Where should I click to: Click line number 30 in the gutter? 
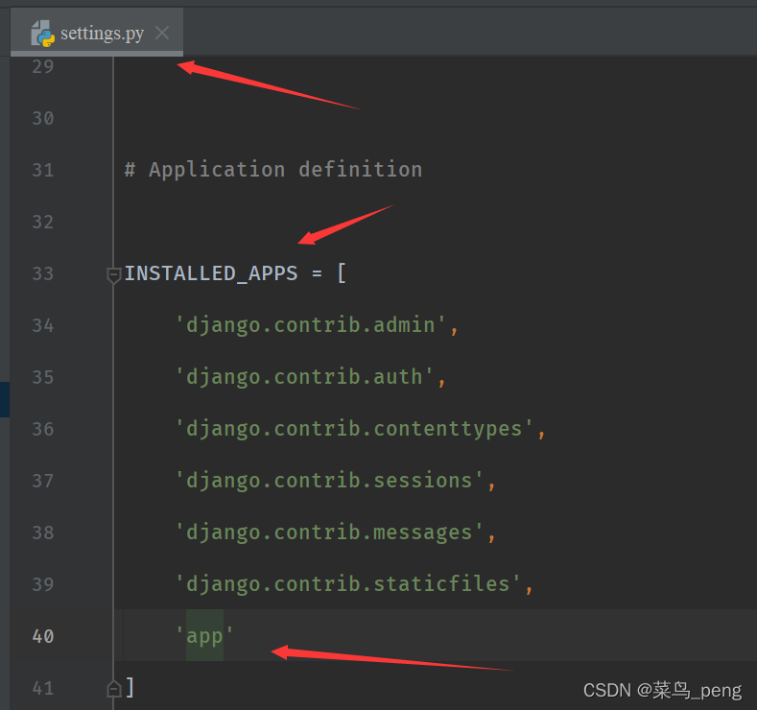coord(43,118)
